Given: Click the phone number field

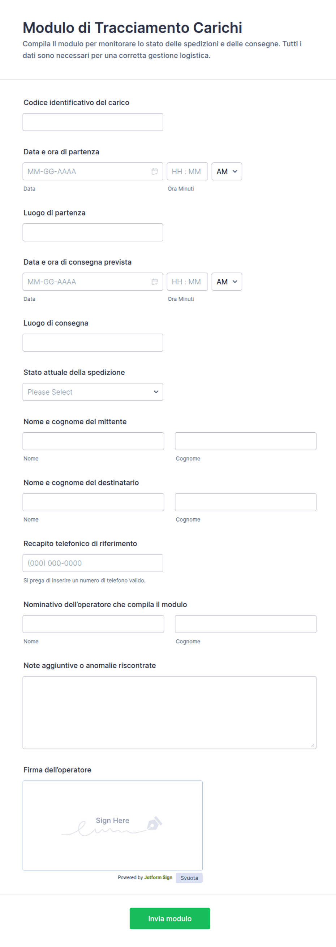Looking at the screenshot, I should (92, 563).
